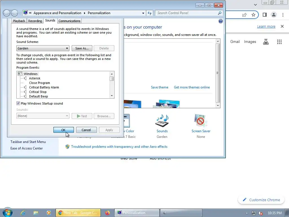Click the Personalization taskbar button
Image resolution: width=289 pixels, height=217 pixels.
[137, 213]
